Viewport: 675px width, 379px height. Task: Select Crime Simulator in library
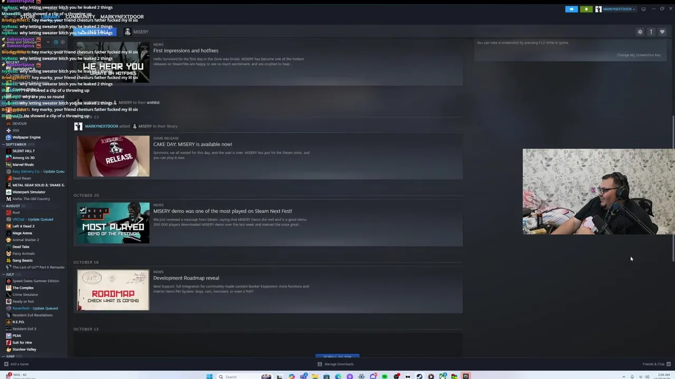pos(25,295)
